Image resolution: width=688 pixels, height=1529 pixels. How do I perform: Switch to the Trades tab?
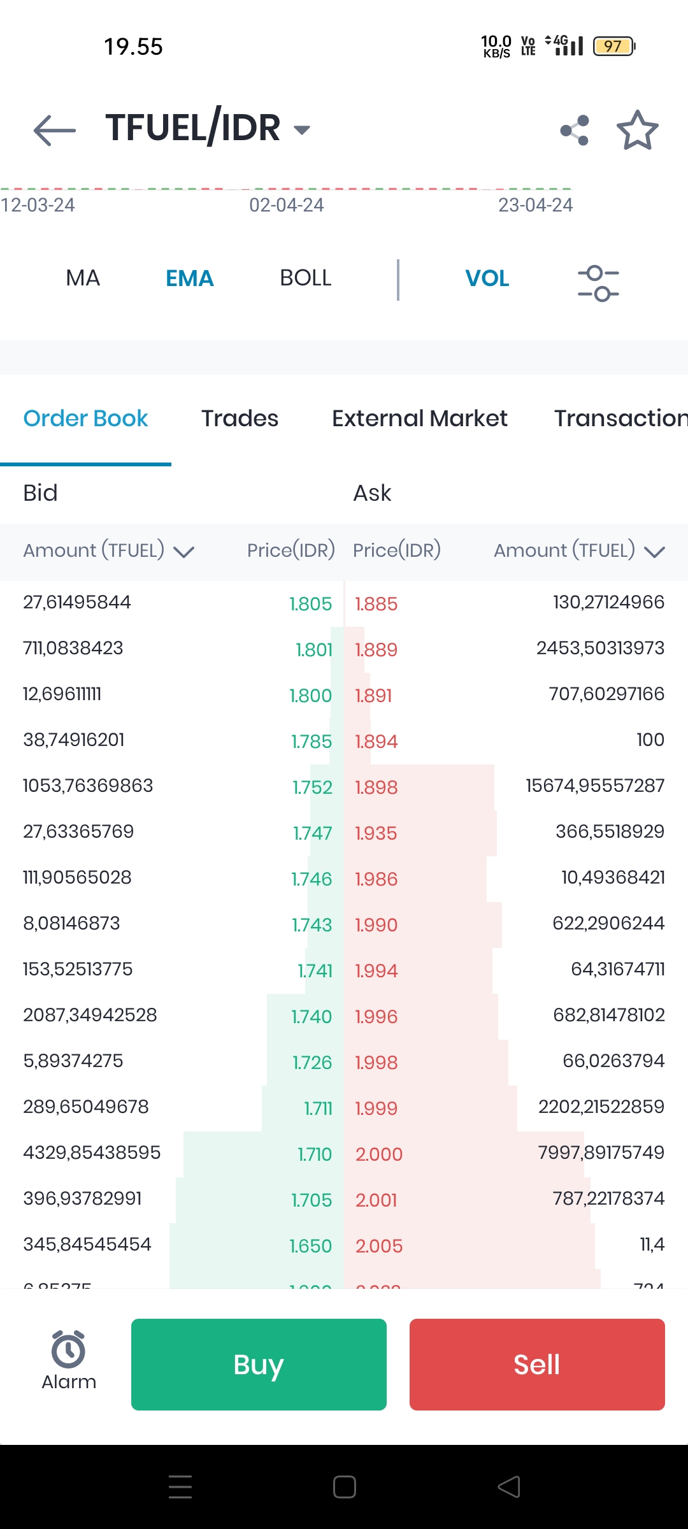[x=240, y=419]
